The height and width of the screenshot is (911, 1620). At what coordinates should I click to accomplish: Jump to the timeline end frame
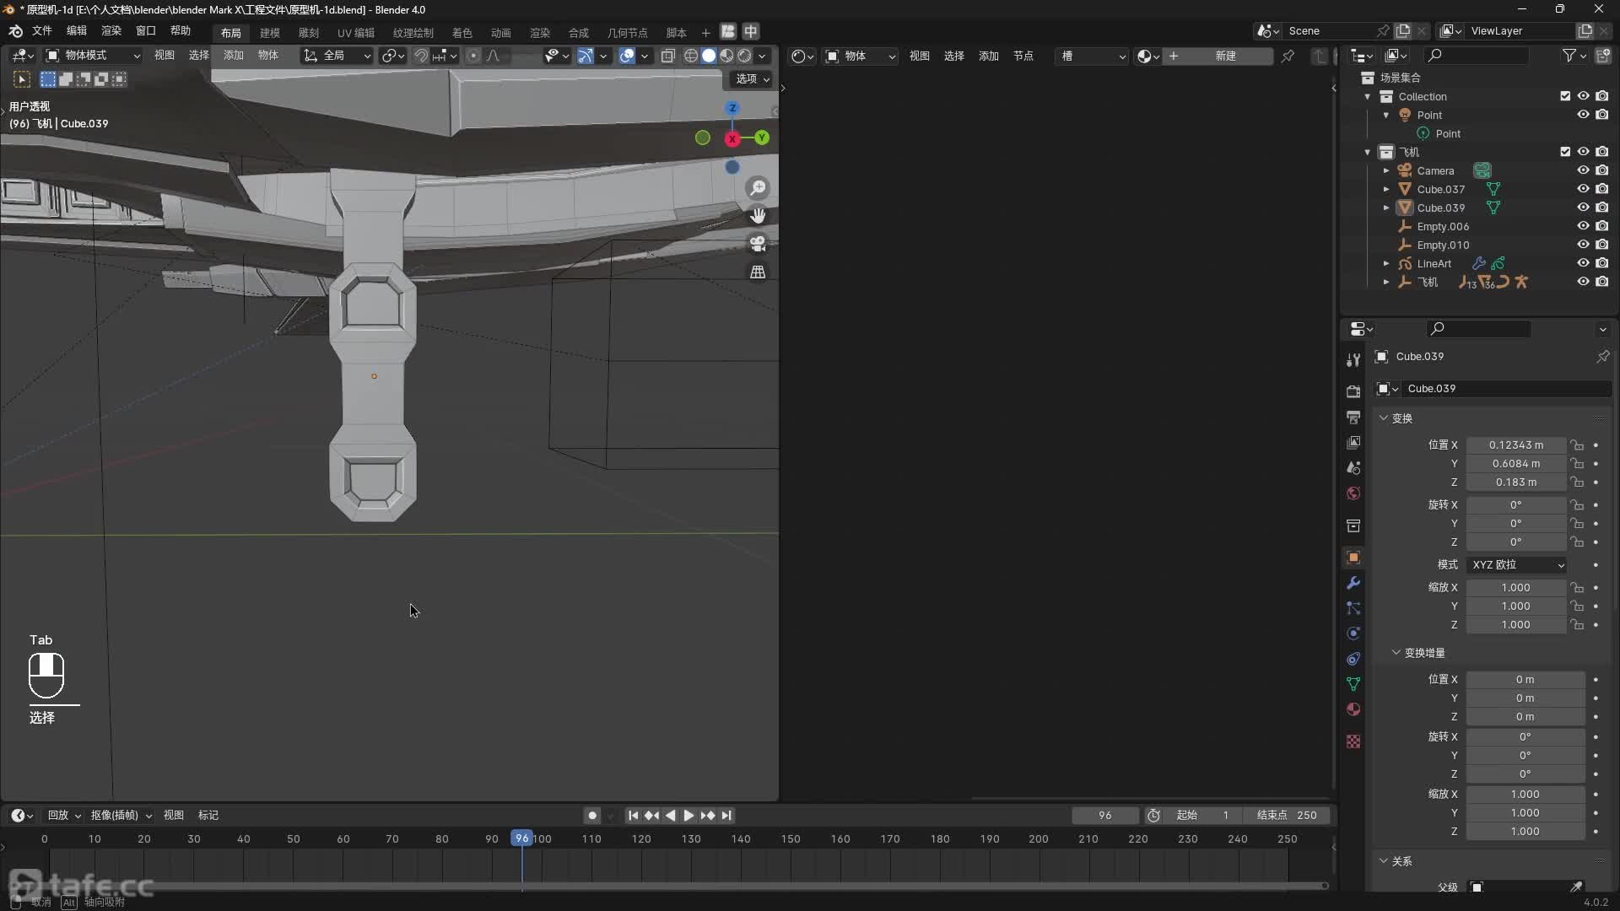point(726,816)
